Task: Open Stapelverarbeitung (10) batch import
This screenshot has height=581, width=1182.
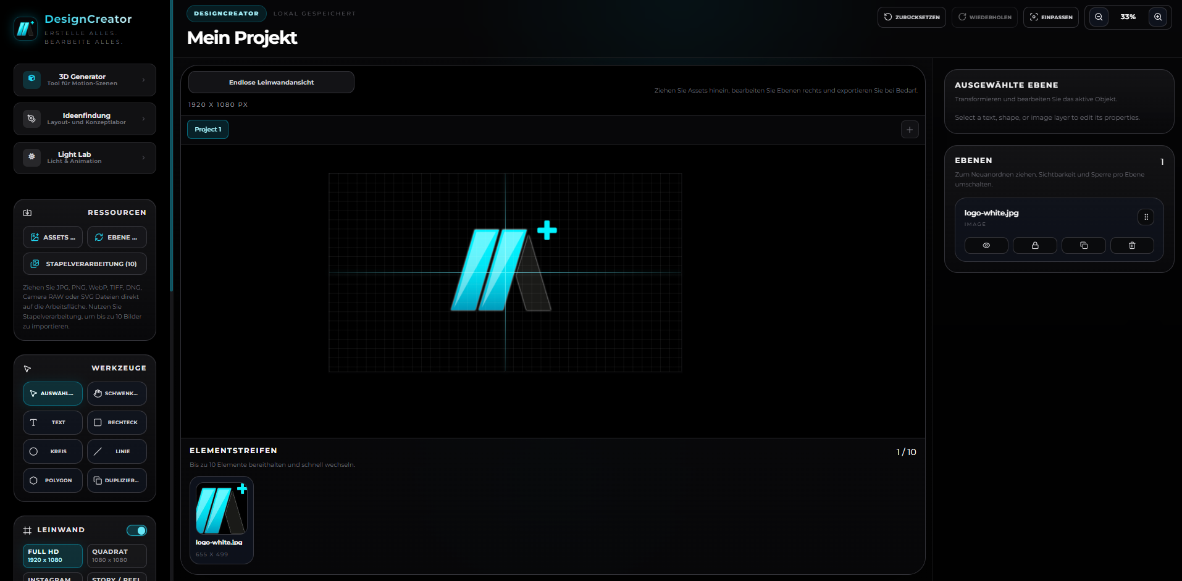Action: 85,264
